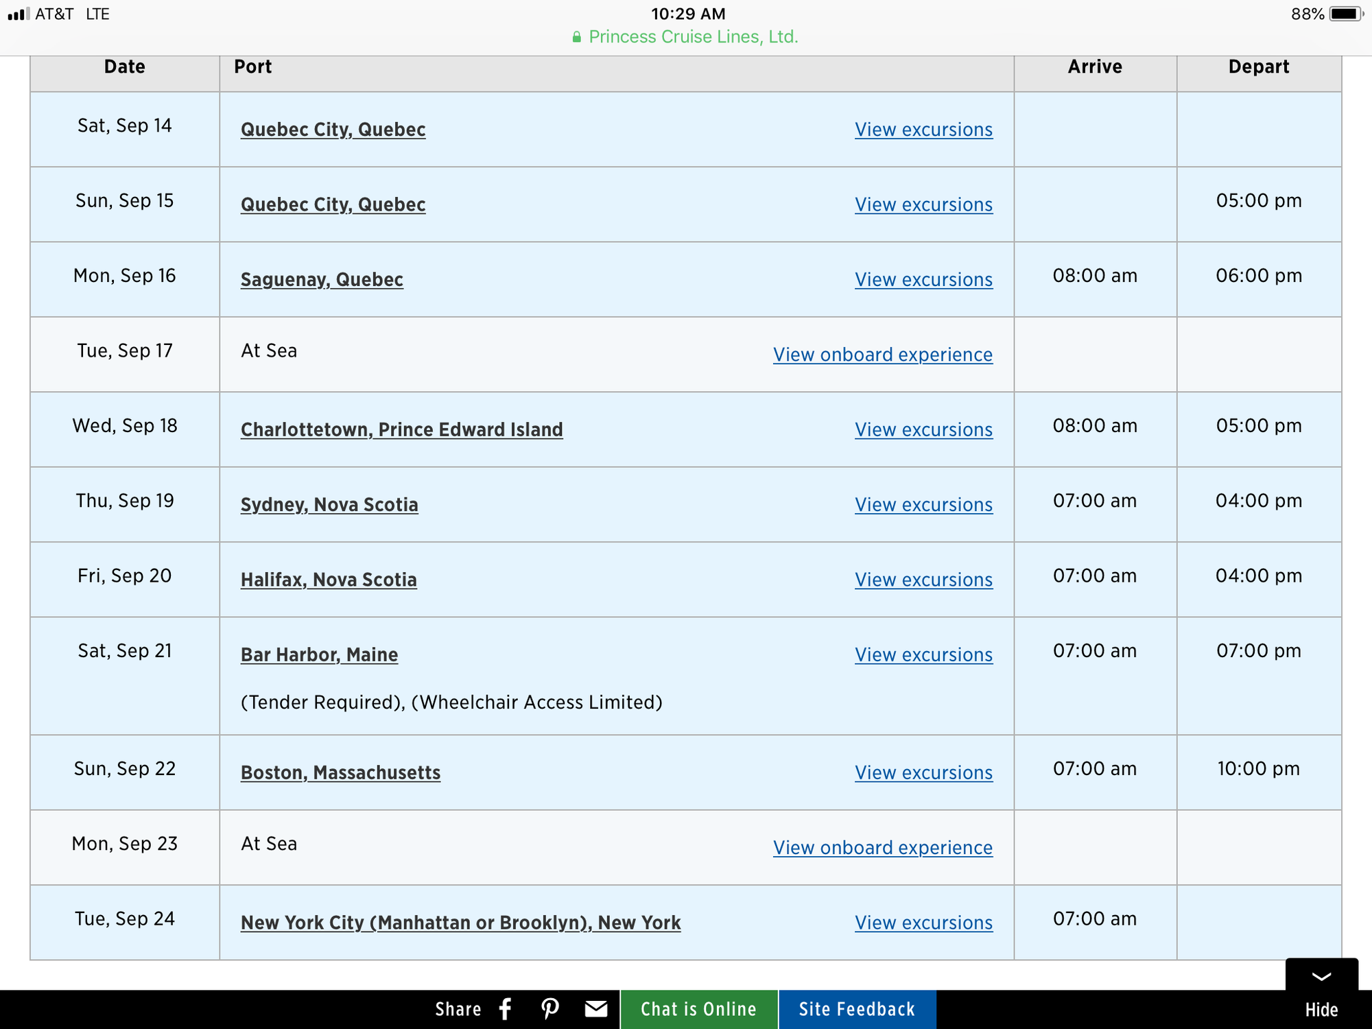View excursions for Boston, Massachusetts
The height and width of the screenshot is (1029, 1372).
click(x=923, y=773)
